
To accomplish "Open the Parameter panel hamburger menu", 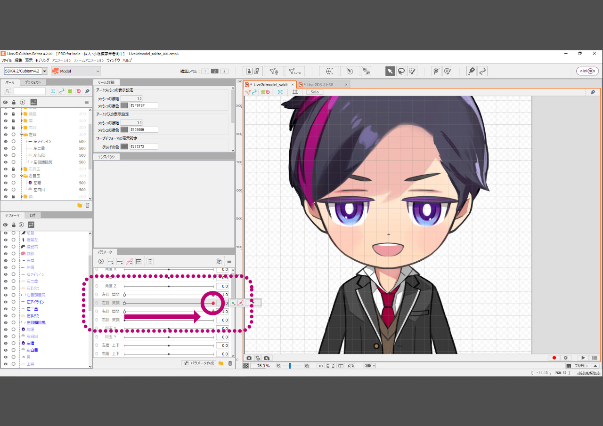I will click(229, 261).
